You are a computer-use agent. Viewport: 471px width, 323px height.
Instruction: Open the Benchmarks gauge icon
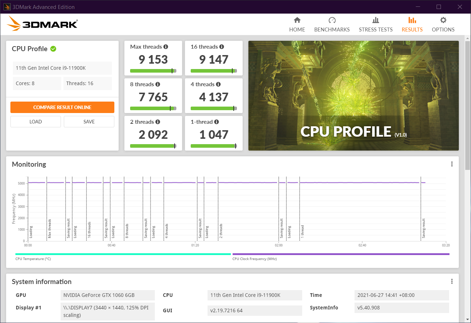pyautogui.click(x=332, y=20)
